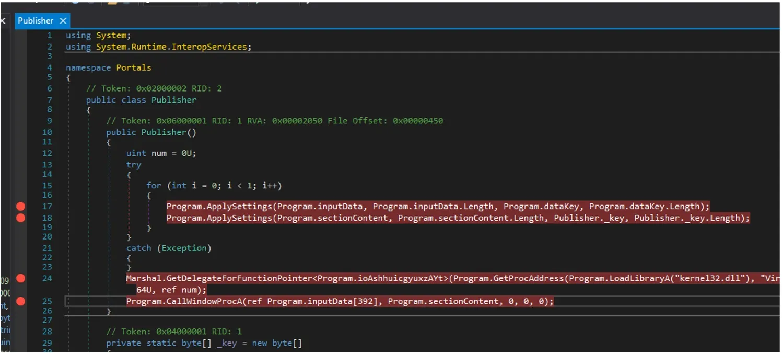
Task: Click the try keyword on line 13
Action: tap(134, 165)
